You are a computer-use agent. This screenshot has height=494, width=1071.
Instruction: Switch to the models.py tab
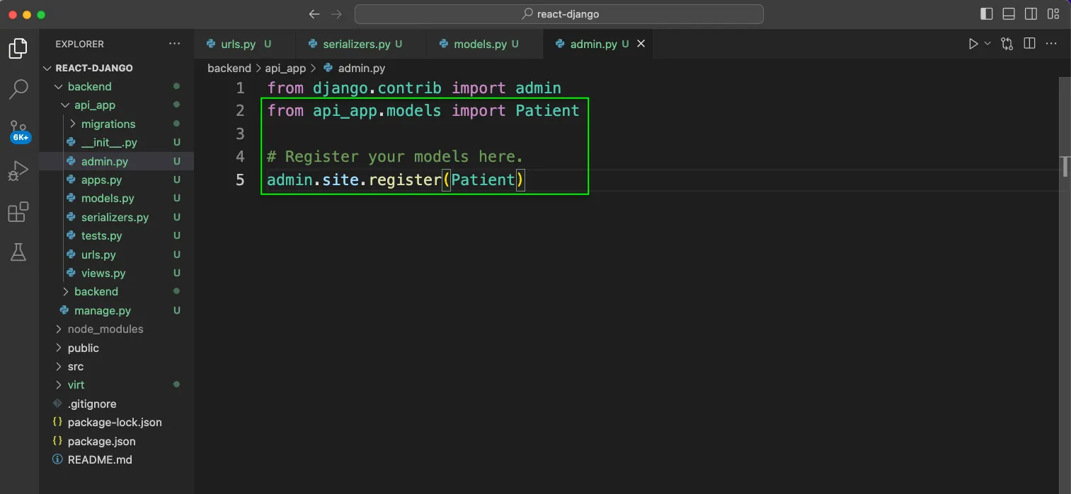point(485,44)
